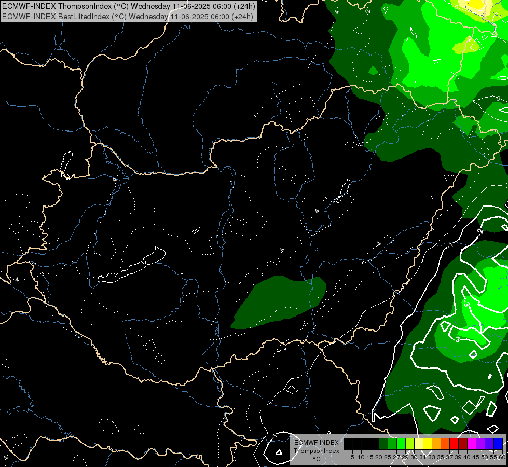The image size is (508, 467).
Task: Click the bright green 27–29 legend swatch
Action: tap(401, 444)
